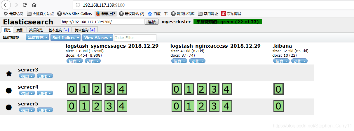The height and width of the screenshot is (131, 354).
Task: Focus the Elasticsearch connection URL field
Action: pyautogui.click(x=103, y=22)
